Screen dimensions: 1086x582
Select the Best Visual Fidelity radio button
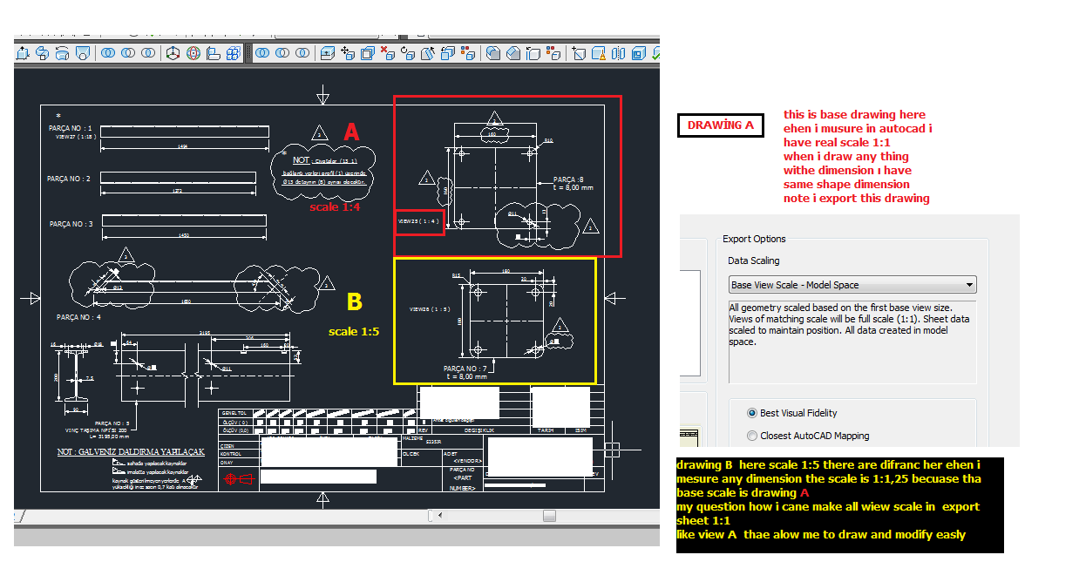pos(751,413)
